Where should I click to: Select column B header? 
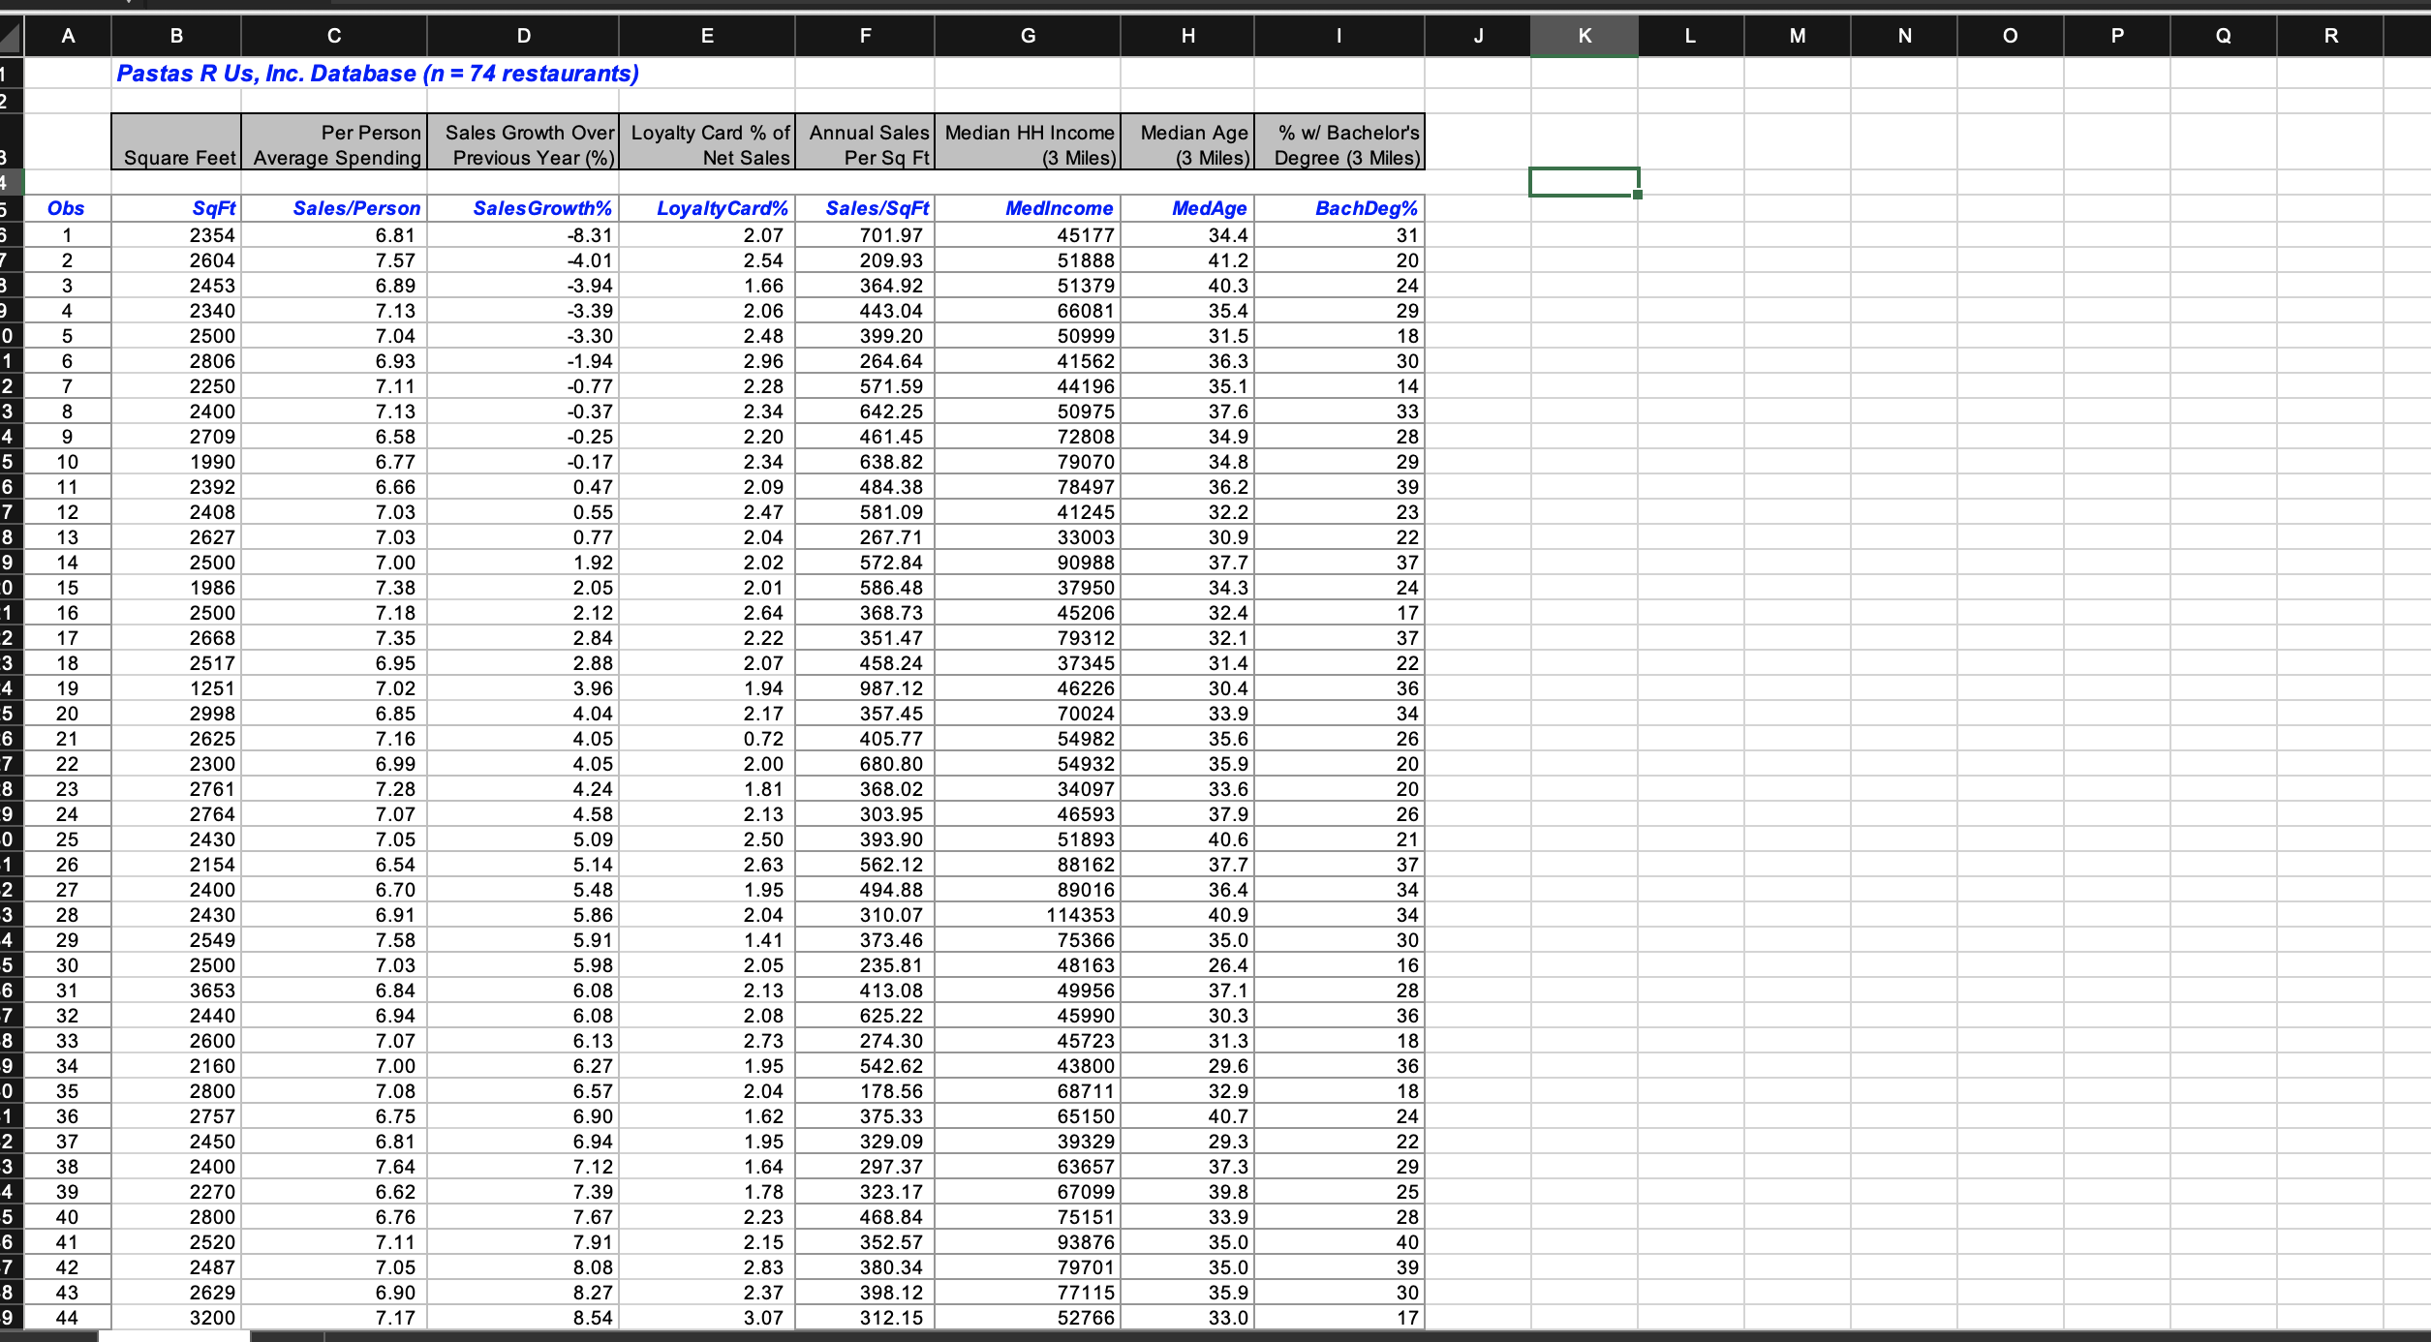176,36
